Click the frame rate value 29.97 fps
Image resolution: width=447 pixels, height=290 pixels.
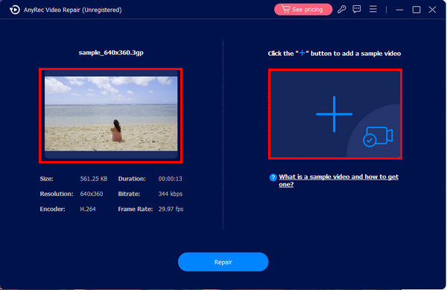tap(171, 209)
